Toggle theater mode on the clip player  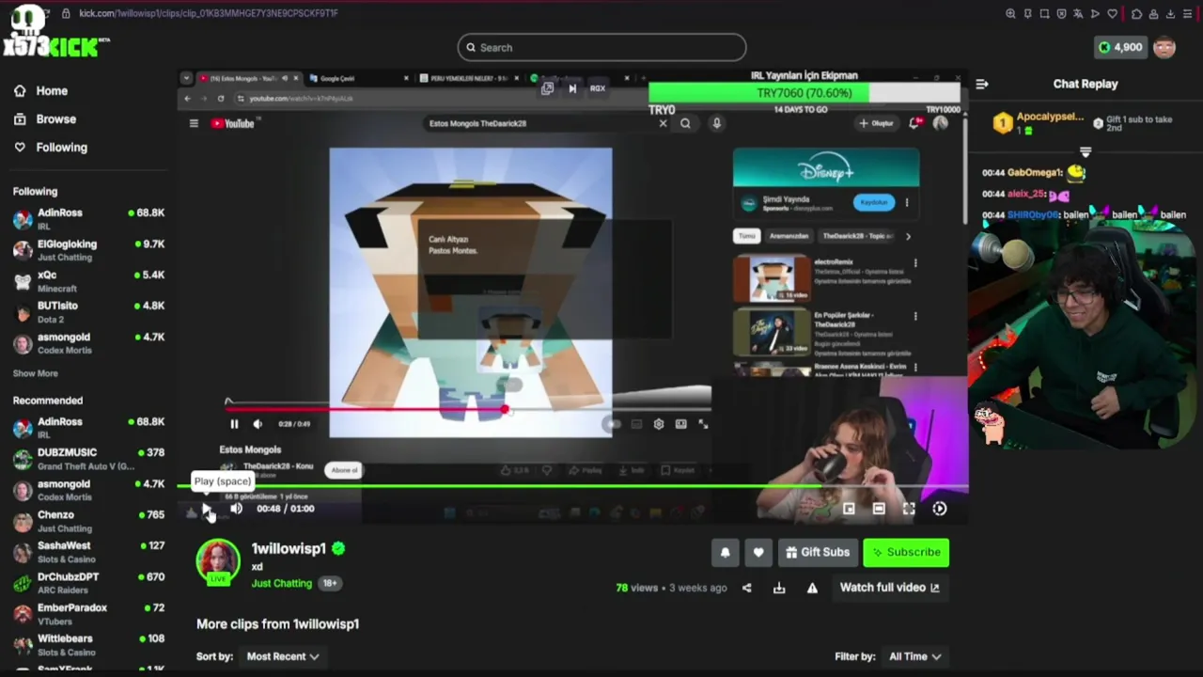879,509
